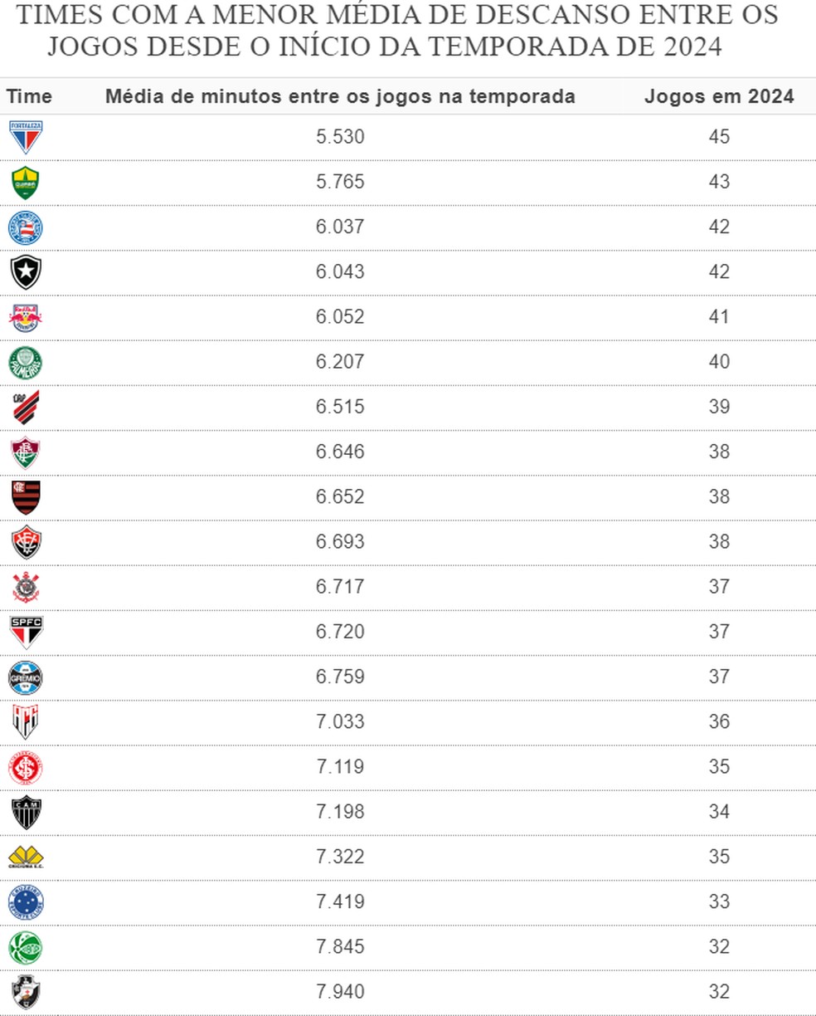Select the Vitória team crest

[26, 542]
